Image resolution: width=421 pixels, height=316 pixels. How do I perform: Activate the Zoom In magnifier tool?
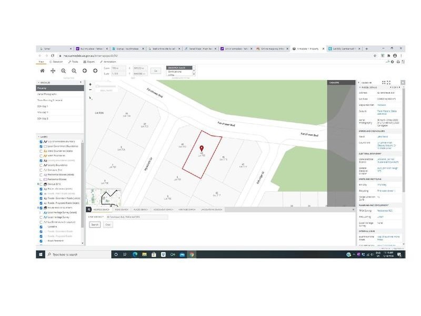pos(64,71)
